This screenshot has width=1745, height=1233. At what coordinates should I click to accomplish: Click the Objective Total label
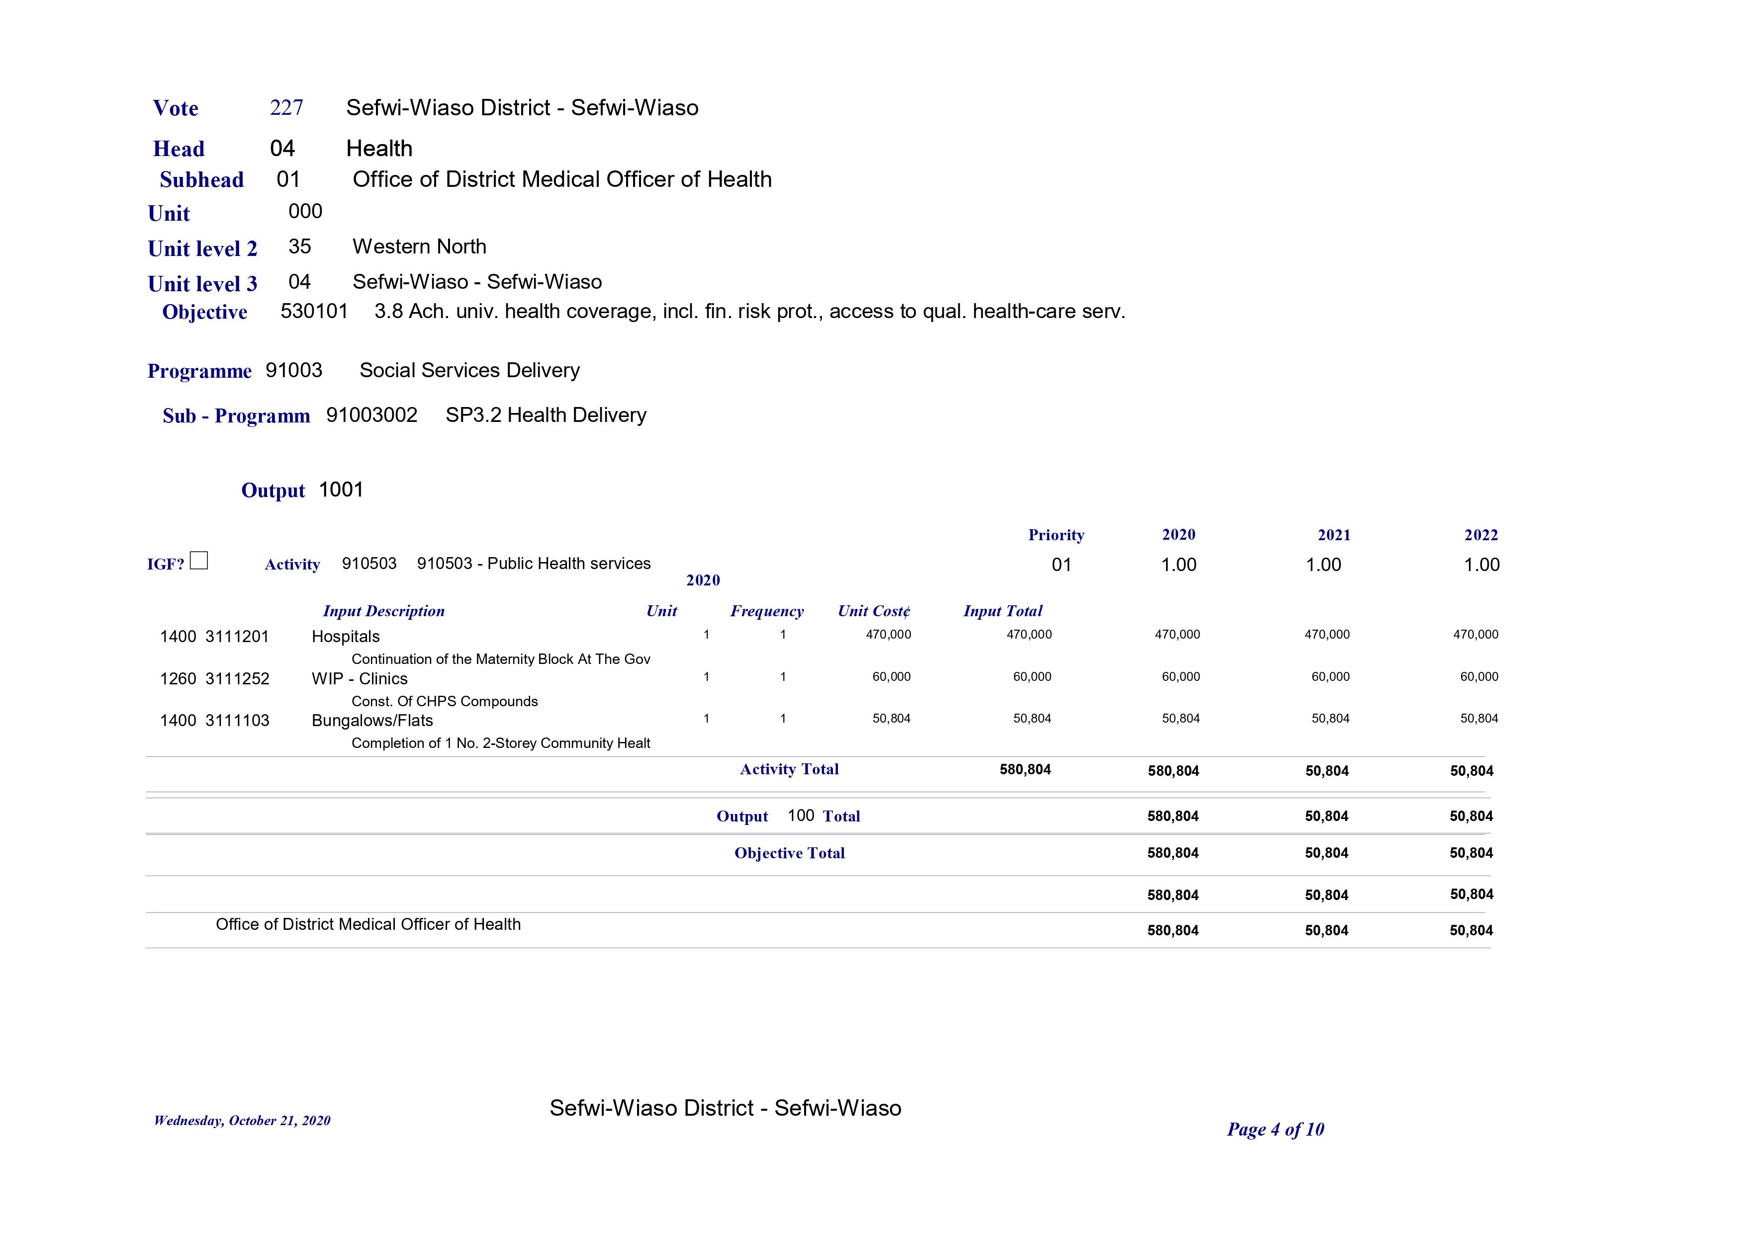(789, 853)
